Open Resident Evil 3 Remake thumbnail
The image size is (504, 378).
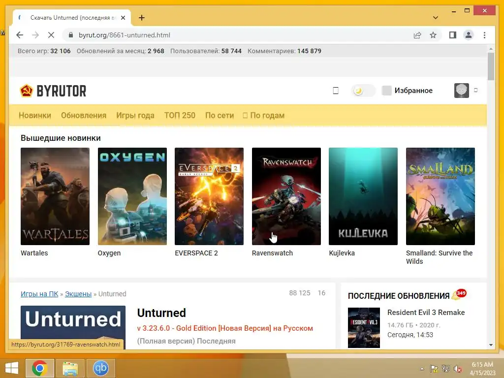pyautogui.click(x=364, y=327)
